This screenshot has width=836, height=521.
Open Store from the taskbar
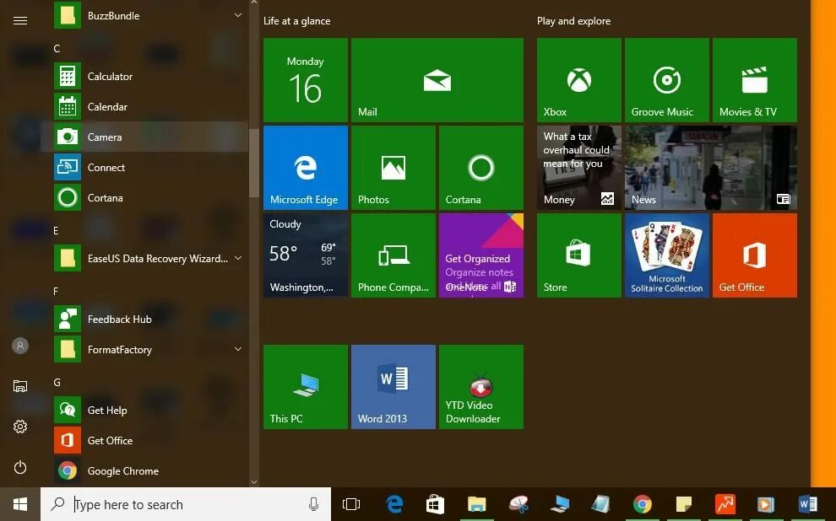(436, 504)
